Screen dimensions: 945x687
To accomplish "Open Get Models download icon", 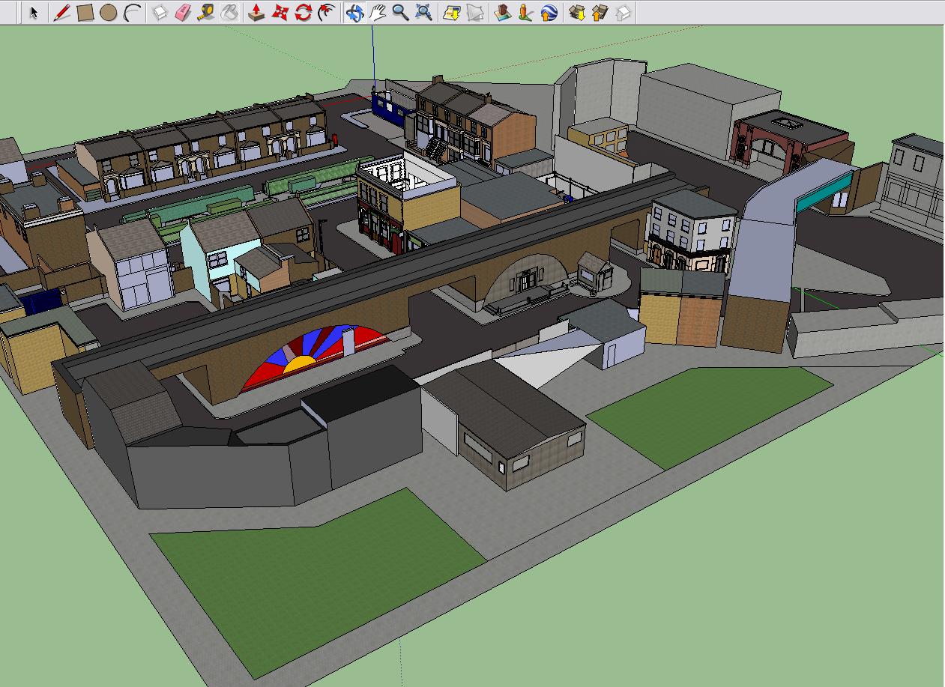I will 576,13.
